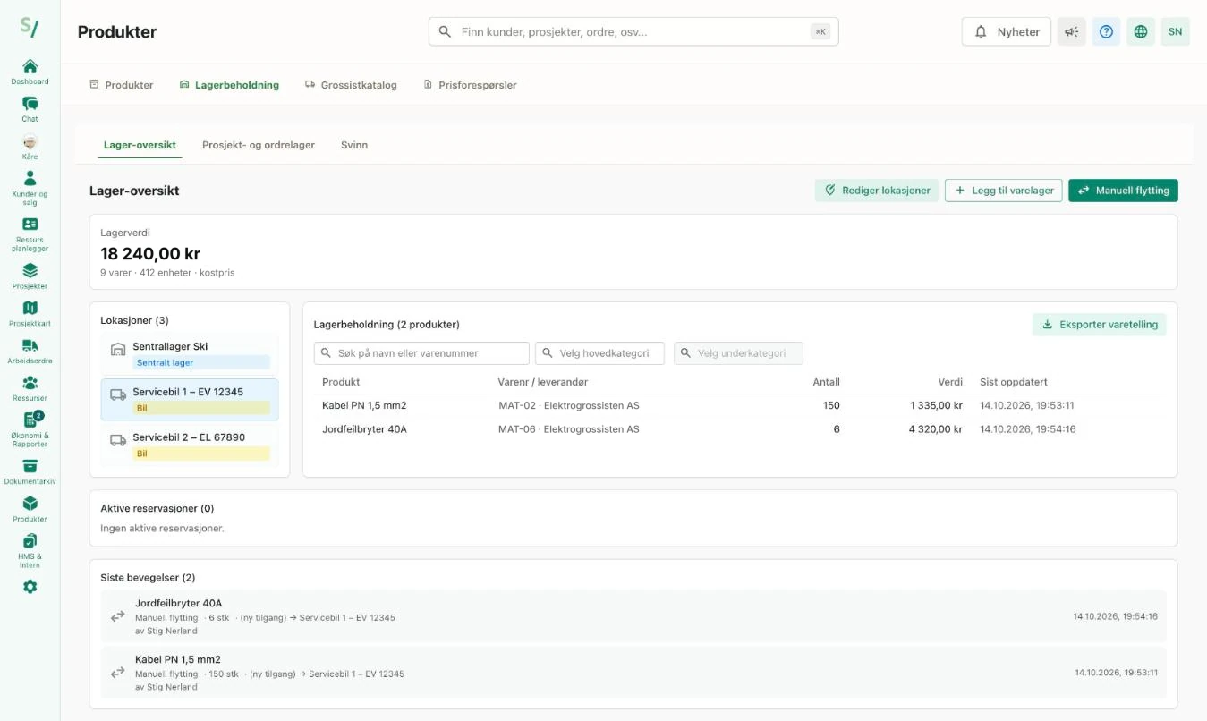
Task: Select the Svinn tab
Action: 354,145
